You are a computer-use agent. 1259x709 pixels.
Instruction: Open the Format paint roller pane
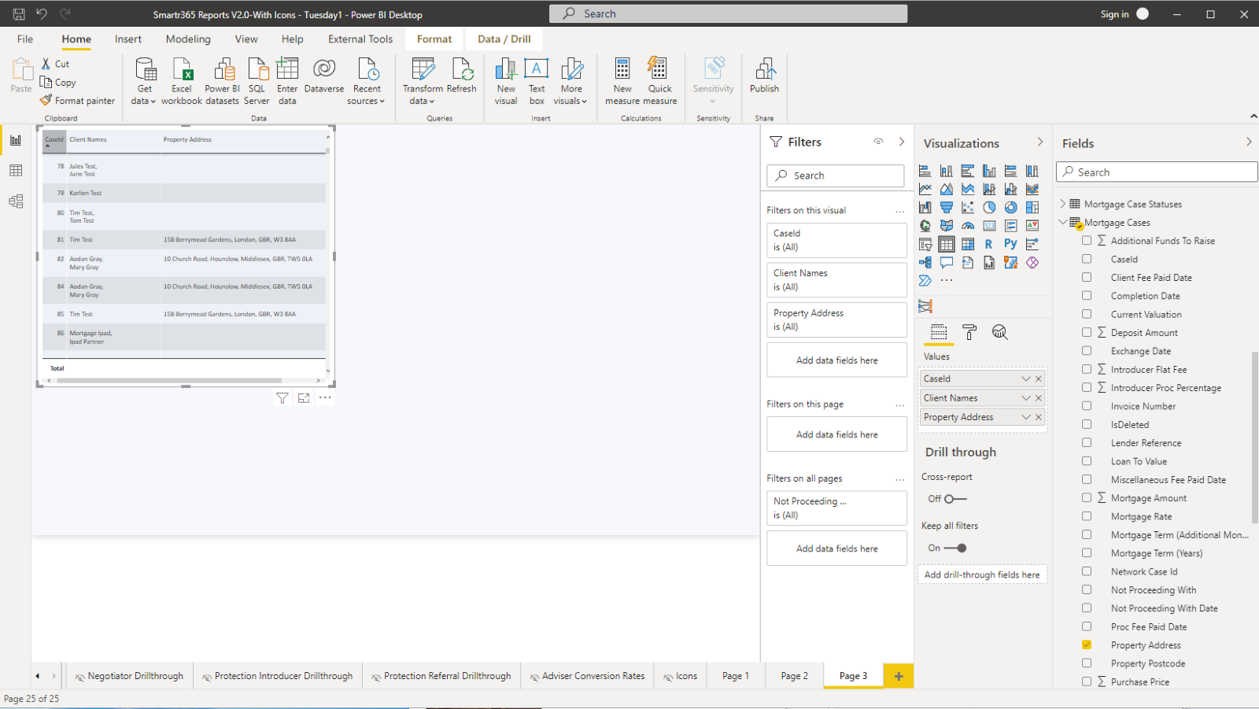click(x=969, y=332)
